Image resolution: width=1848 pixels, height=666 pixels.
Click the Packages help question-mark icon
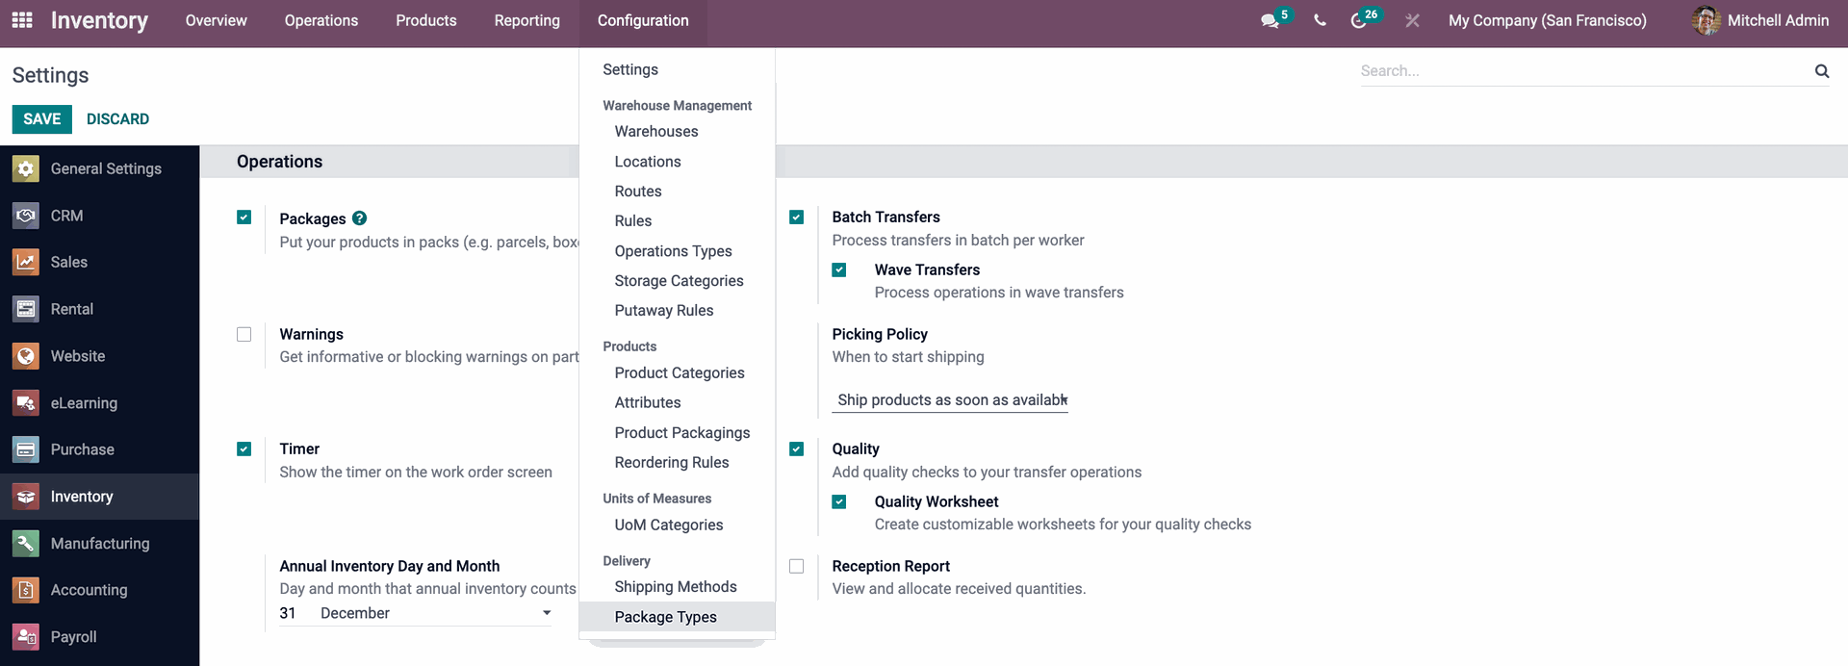[359, 218]
